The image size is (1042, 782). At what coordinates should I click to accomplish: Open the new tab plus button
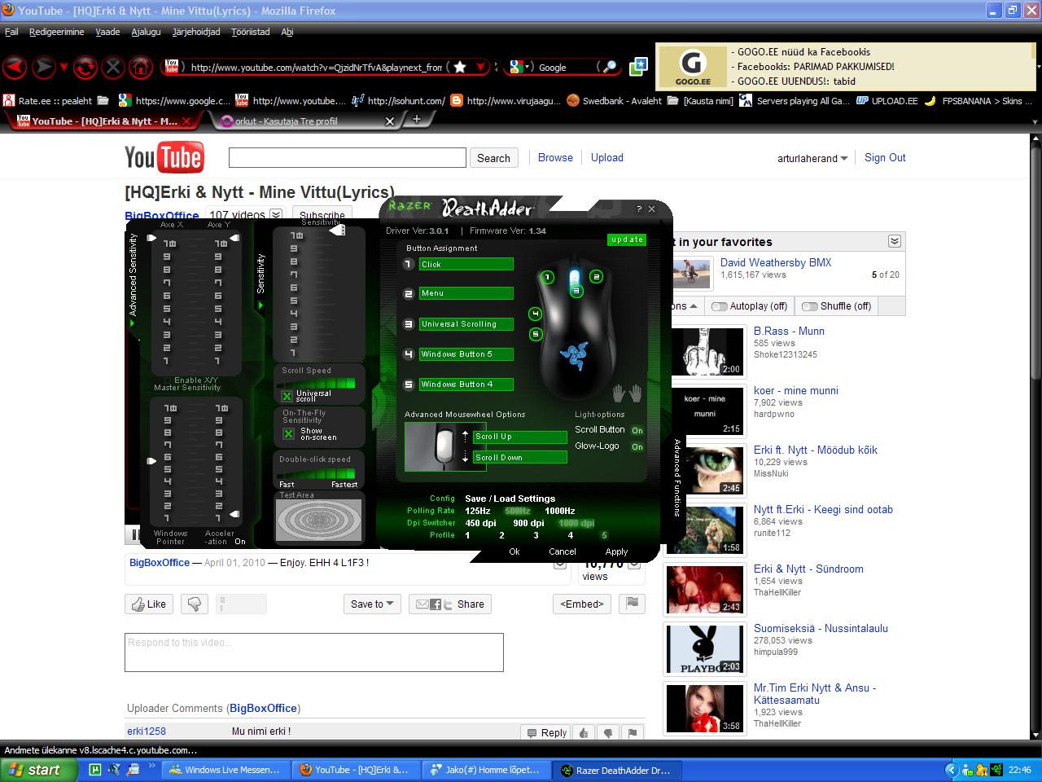[417, 120]
